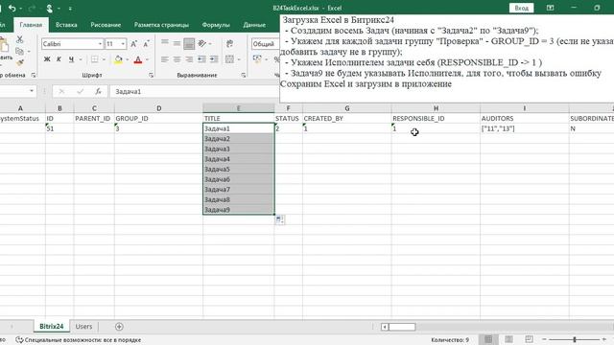Click the formula bar containing Задача1
The width and height of the screenshot is (614, 345).
point(195,91)
